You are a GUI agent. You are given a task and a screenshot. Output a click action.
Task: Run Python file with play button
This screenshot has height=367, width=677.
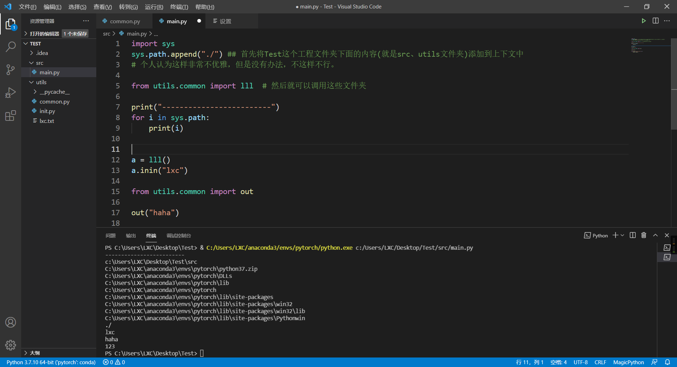644,21
